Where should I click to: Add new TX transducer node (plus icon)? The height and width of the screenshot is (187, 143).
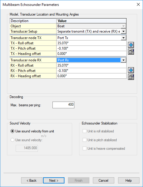(x=131, y=45)
